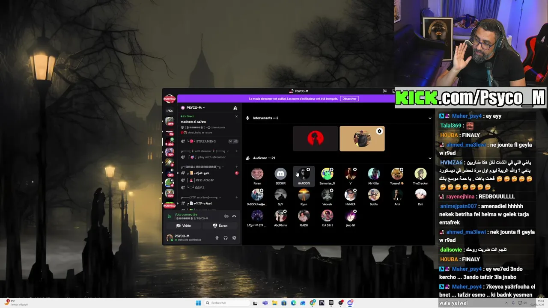Open Discord user settings gear

tap(234, 238)
